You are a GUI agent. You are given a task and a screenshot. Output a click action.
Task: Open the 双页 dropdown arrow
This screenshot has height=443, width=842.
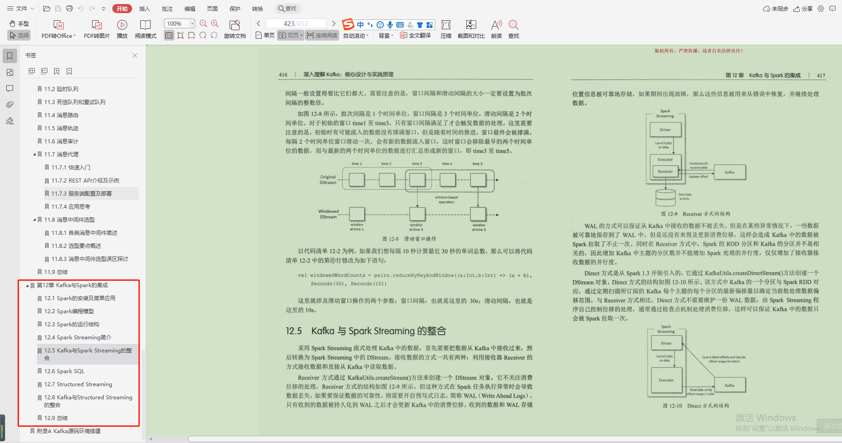[x=301, y=35]
